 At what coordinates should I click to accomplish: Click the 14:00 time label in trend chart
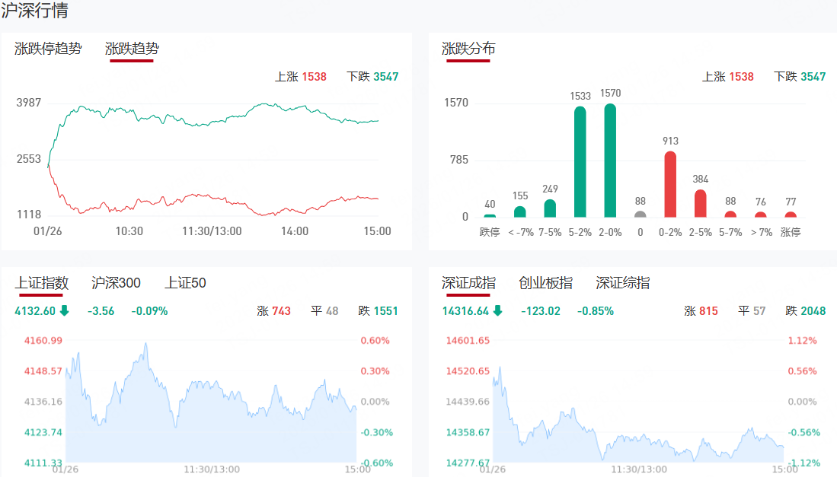(295, 231)
